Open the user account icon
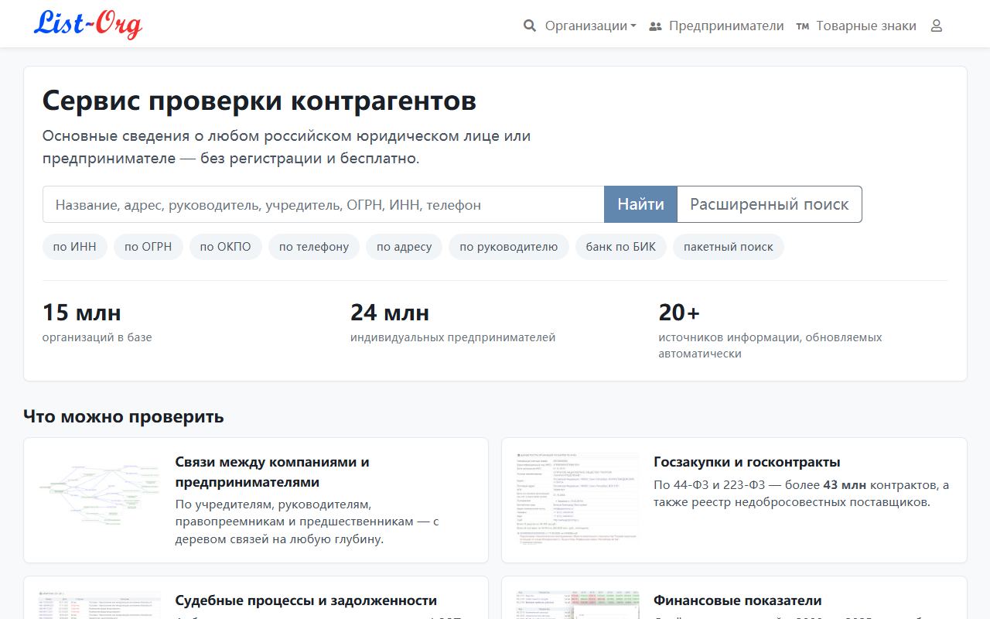The image size is (990, 619). pos(936,26)
